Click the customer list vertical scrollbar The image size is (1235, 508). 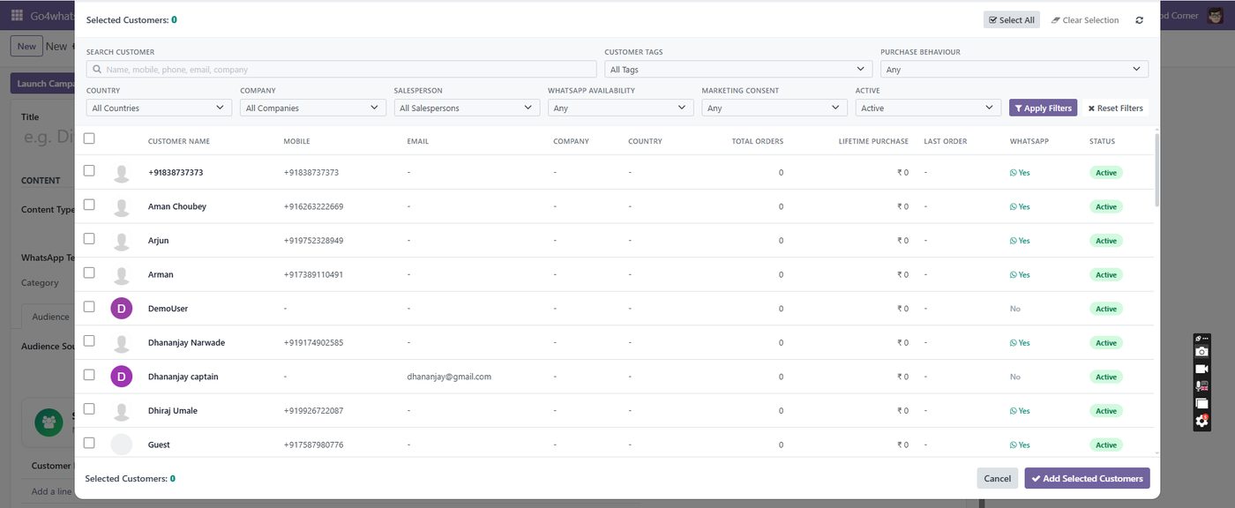[x=1157, y=171]
